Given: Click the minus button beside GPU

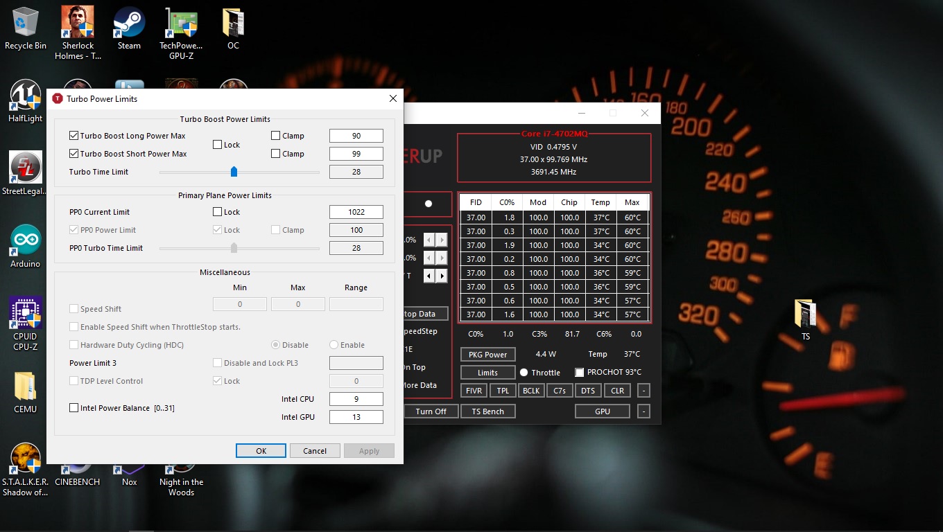Looking at the screenshot, I should tap(643, 411).
